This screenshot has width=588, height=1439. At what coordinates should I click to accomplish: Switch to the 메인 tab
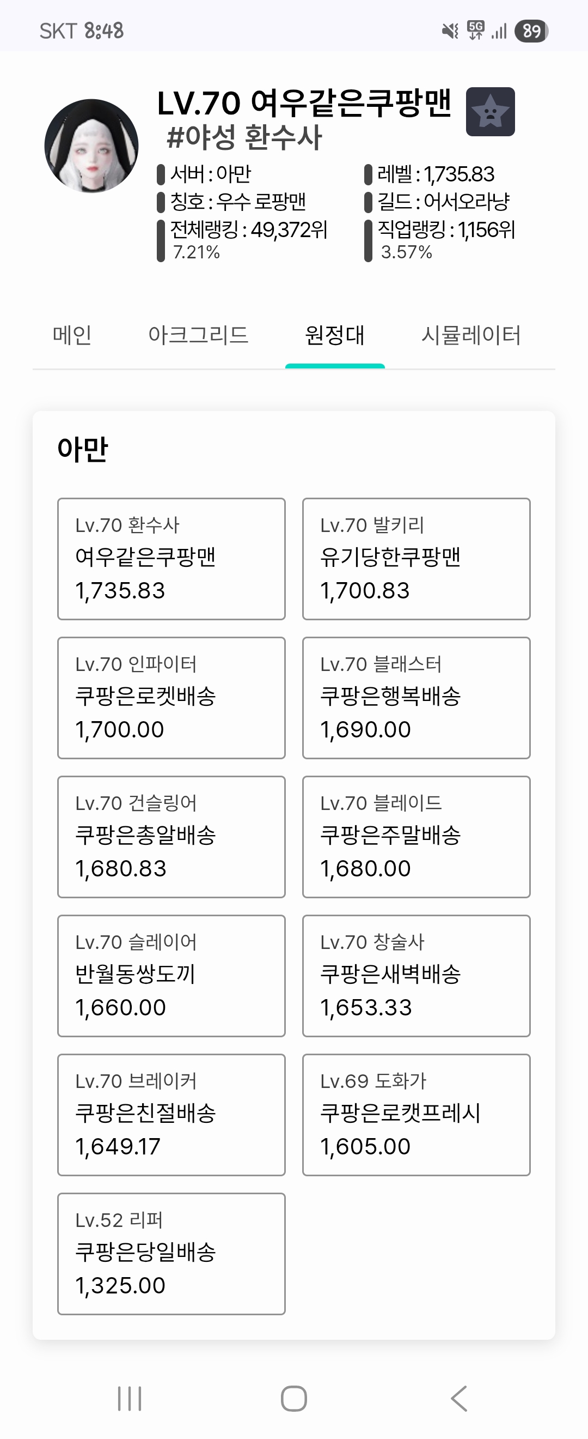coord(72,335)
